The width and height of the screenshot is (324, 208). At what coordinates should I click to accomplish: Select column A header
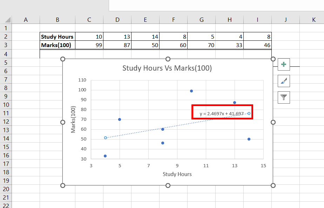coord(26,20)
